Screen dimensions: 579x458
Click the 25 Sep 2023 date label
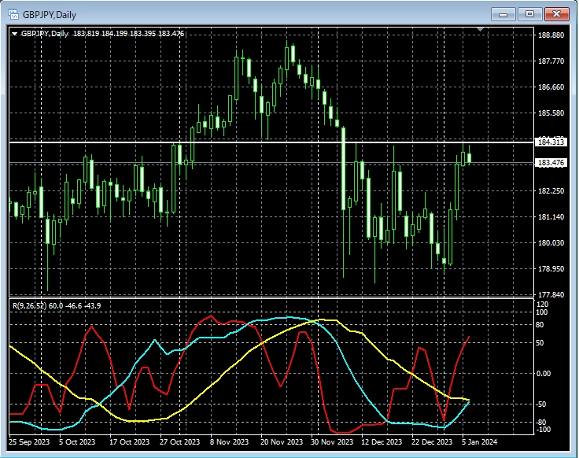pos(28,442)
